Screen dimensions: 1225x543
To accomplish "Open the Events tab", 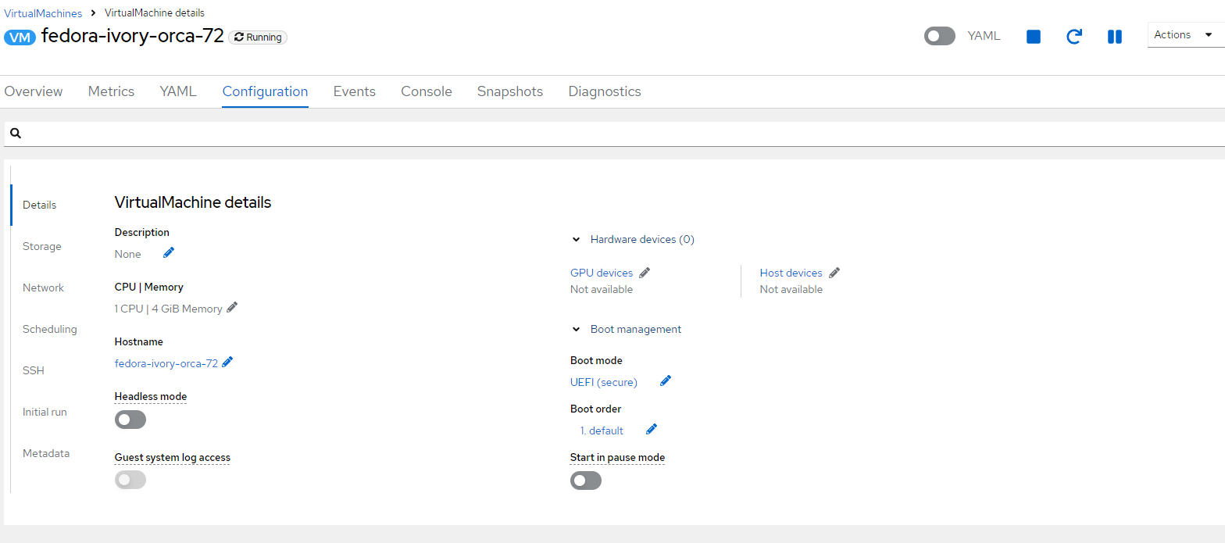I will 355,91.
